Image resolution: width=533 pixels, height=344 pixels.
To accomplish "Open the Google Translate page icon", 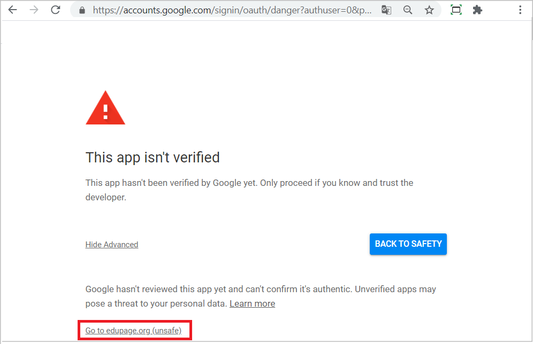I will (386, 10).
